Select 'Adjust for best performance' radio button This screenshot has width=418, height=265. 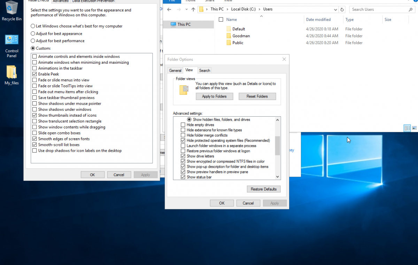[33, 41]
